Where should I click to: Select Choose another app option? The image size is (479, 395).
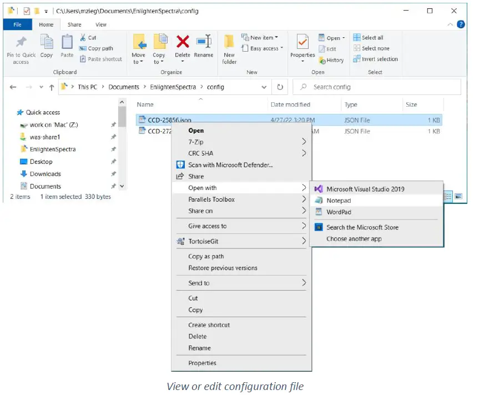click(x=354, y=239)
